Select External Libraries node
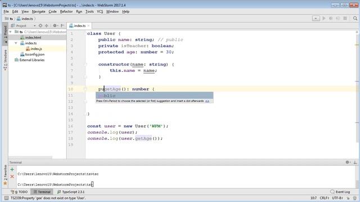This screenshot has width=360, height=202. point(32,60)
